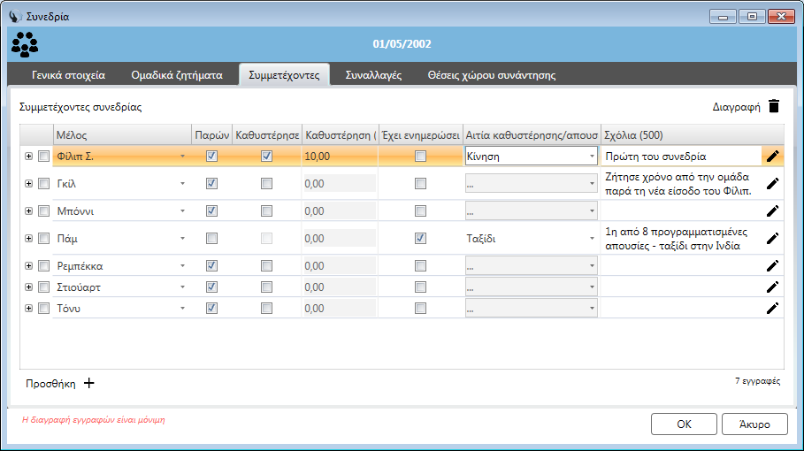Select the Συμμετέχοντες tab
The height and width of the screenshot is (451, 804).
pos(284,75)
